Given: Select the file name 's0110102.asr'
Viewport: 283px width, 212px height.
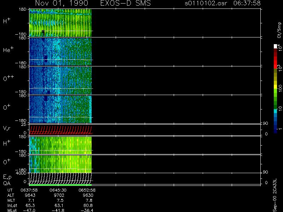Looking at the screenshot, I should click(x=206, y=3).
